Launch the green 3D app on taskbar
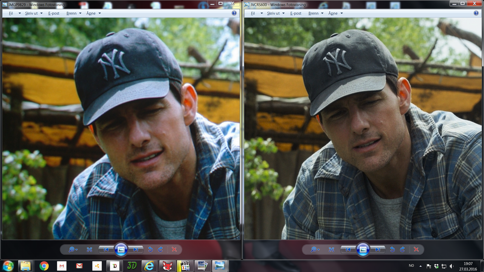 tap(132, 266)
